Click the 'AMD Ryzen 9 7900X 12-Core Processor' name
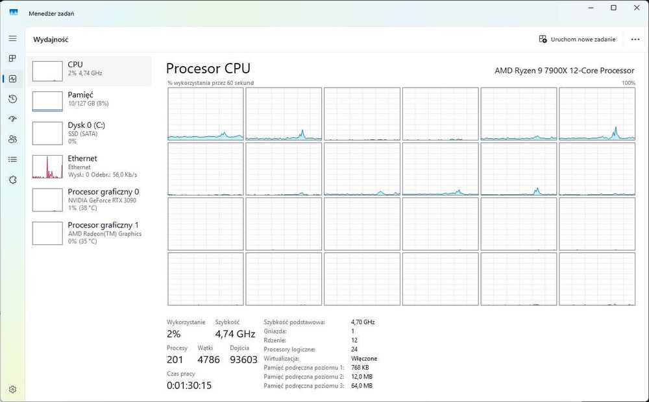The image size is (649, 402). click(564, 71)
